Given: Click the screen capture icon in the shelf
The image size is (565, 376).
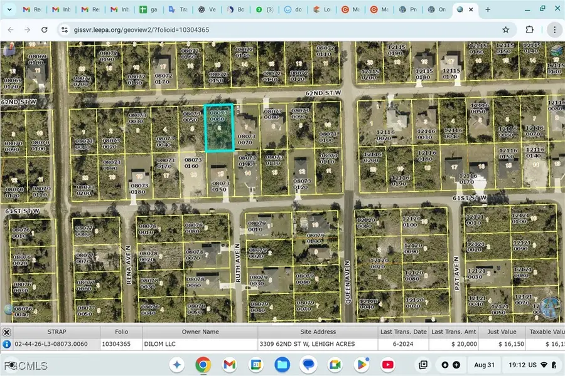Looking at the screenshot, I should coord(423,365).
